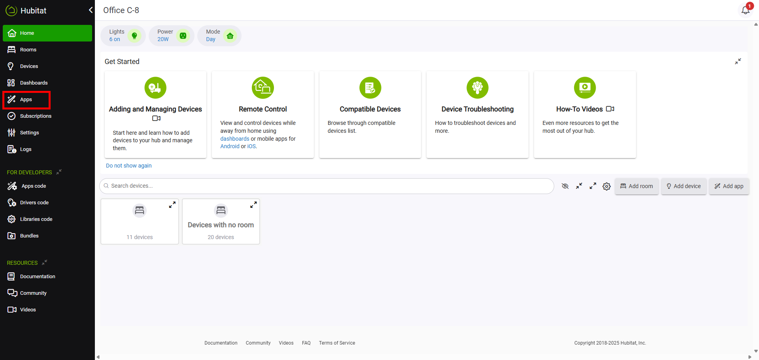Viewport: 759px width, 360px height.
Task: Open the footer Videos link
Action: tap(286, 343)
